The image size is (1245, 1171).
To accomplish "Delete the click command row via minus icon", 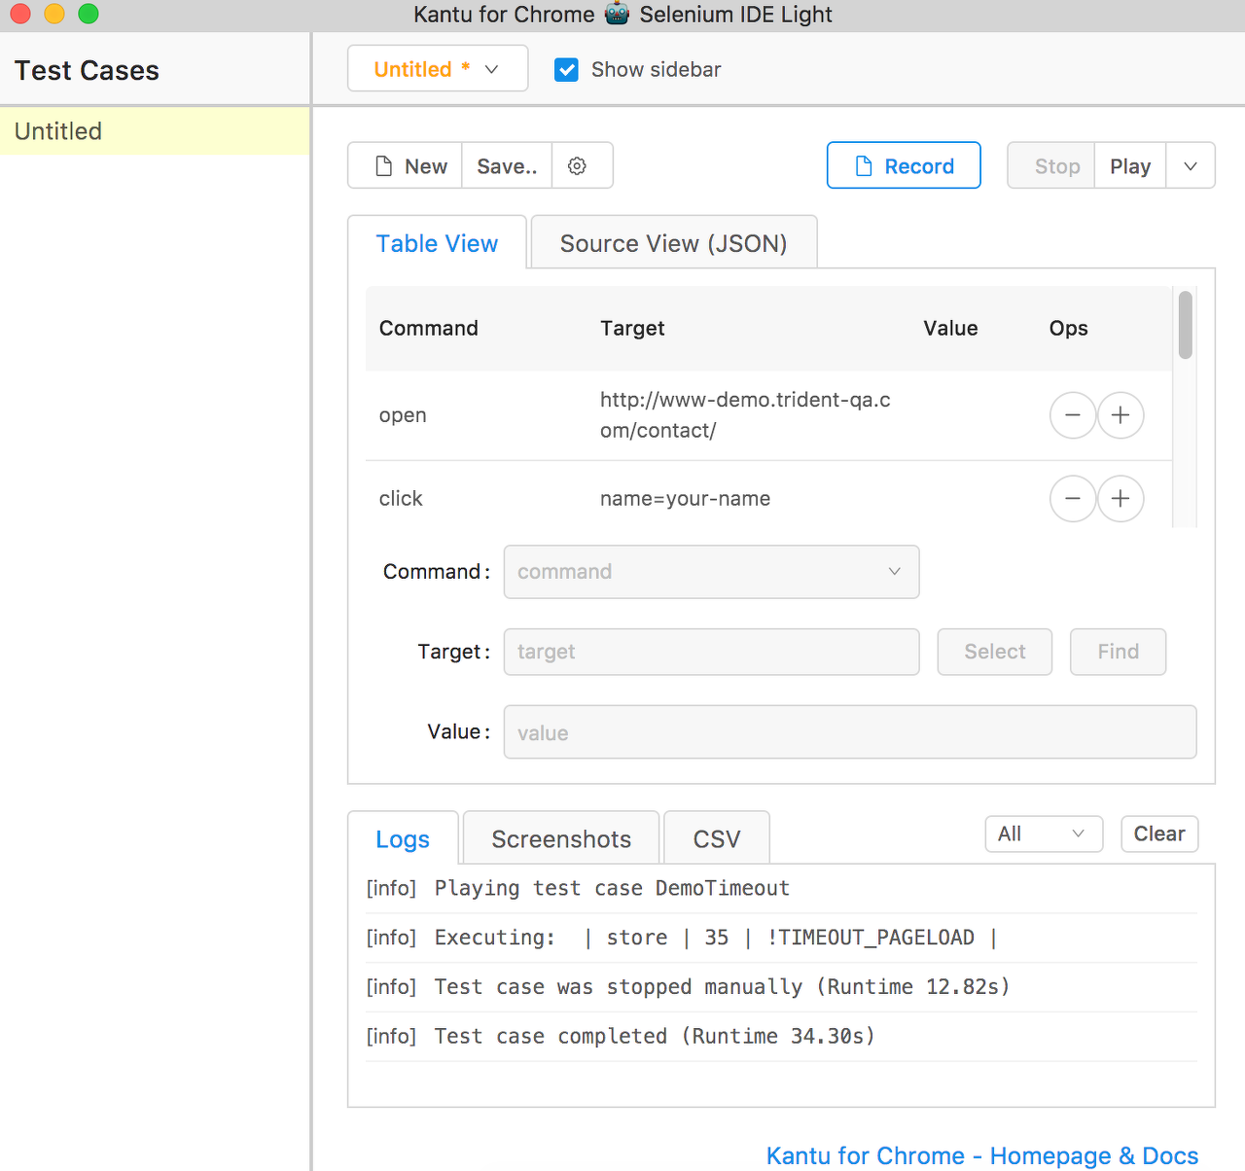I will point(1073,499).
